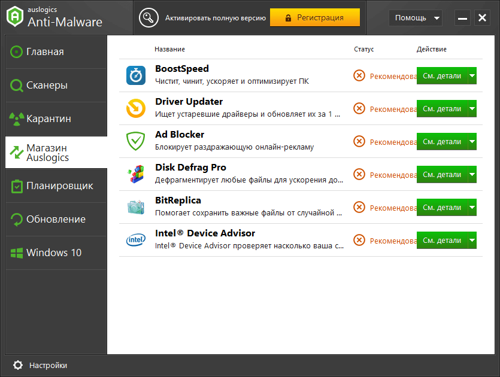Click the BoostSpeed stopwatch icon
The width and height of the screenshot is (500, 377).
coord(135,75)
